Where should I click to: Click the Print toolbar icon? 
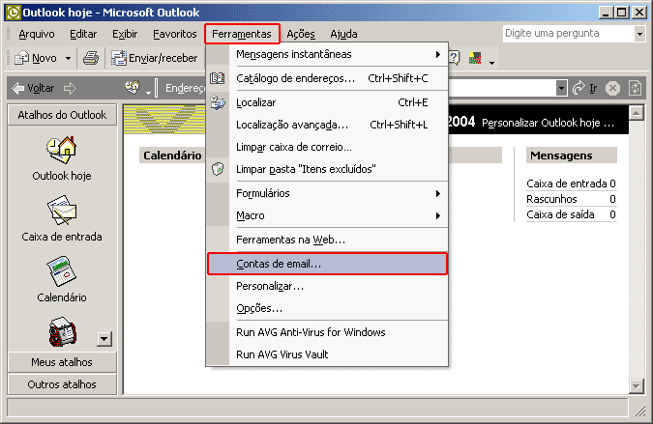[90, 58]
